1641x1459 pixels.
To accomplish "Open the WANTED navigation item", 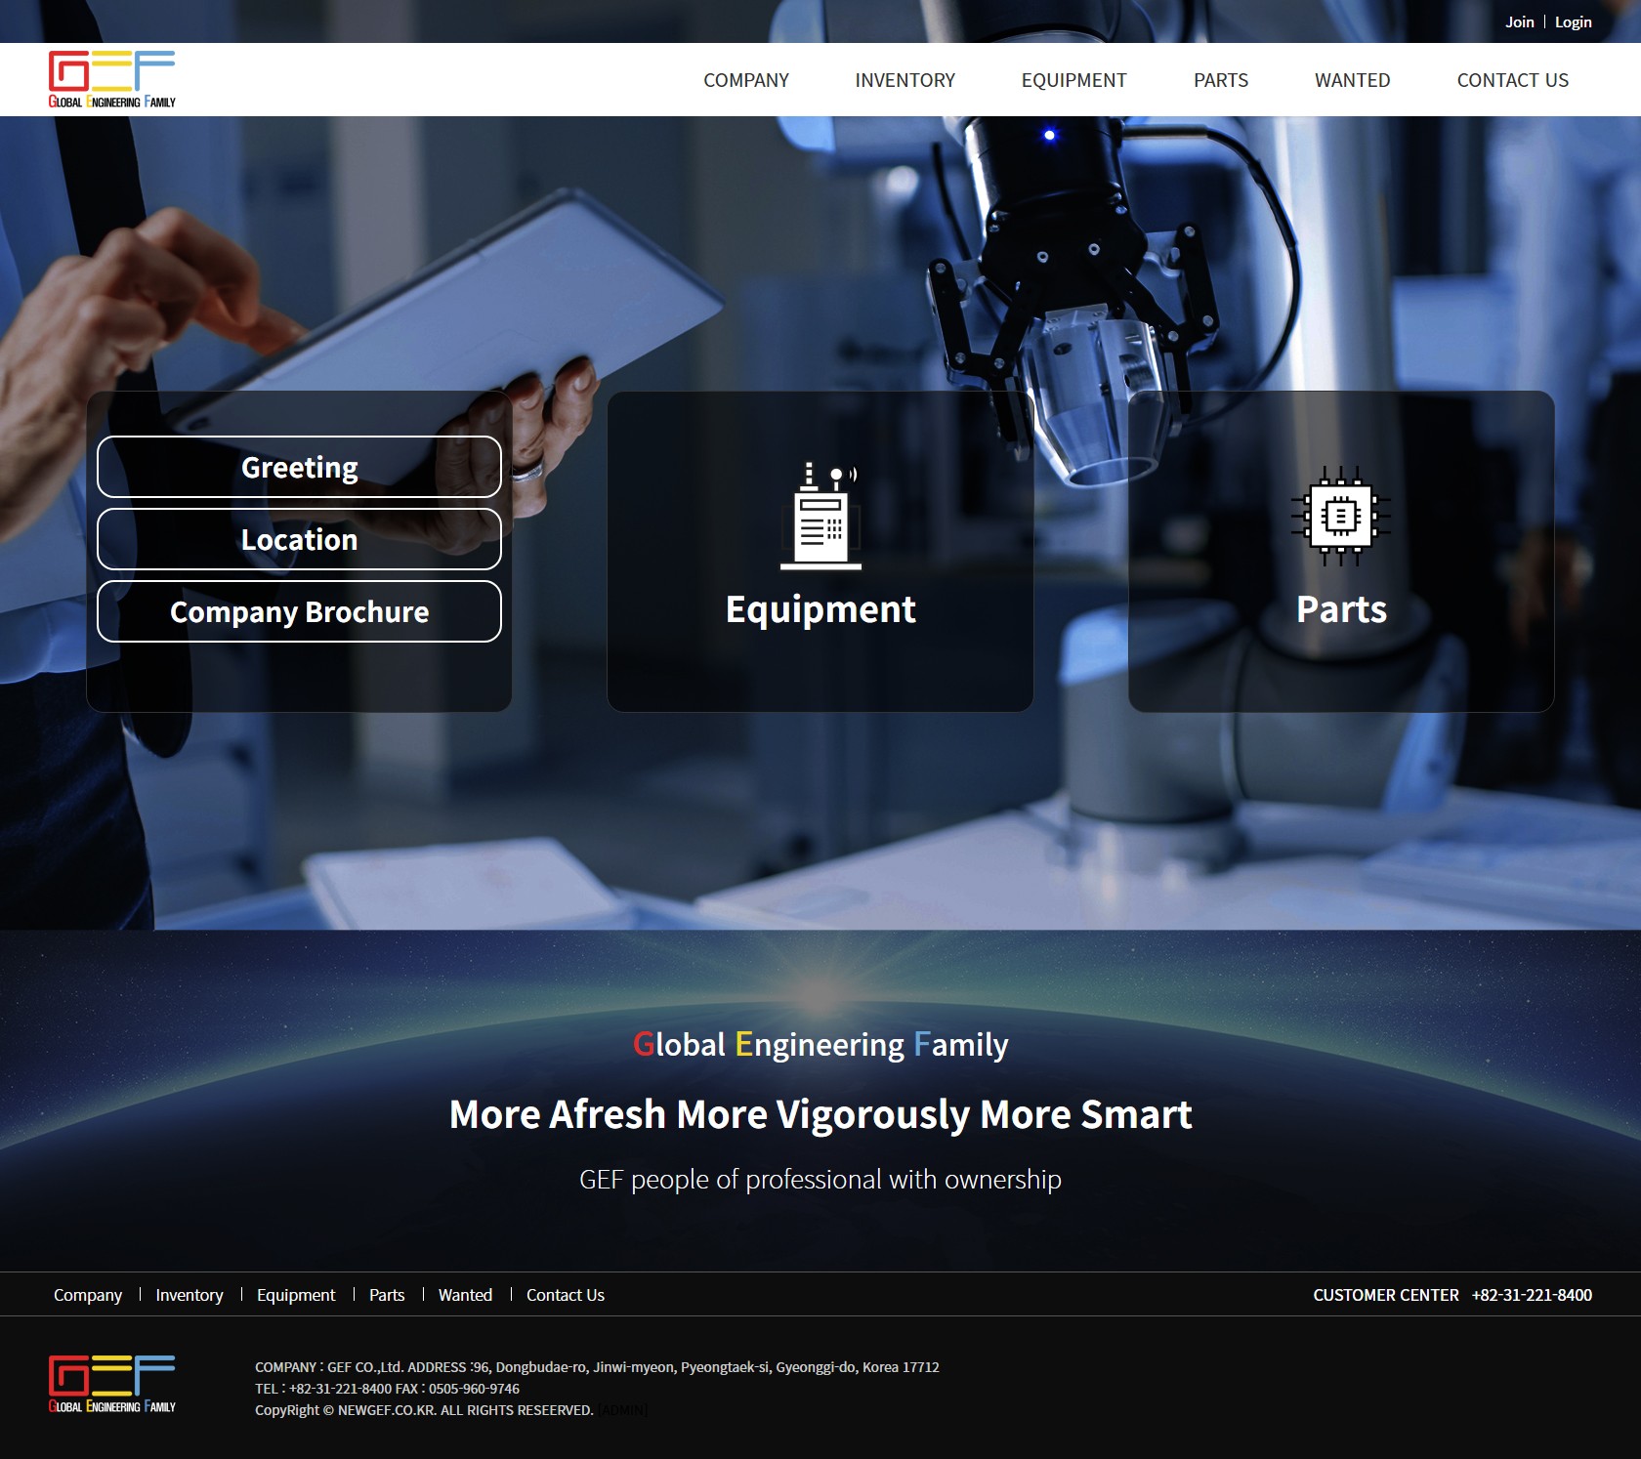I will [x=1352, y=80].
